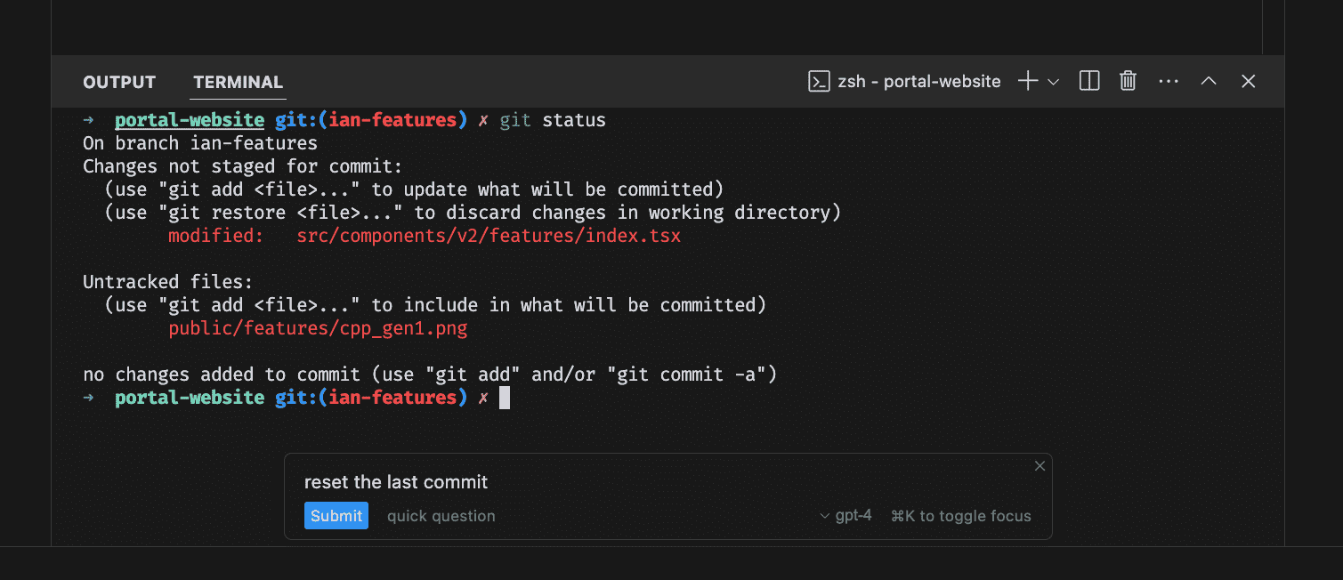Screen dimensions: 1343x580
Task: Submit the 'reset the last commit' prompt
Action: [336, 516]
